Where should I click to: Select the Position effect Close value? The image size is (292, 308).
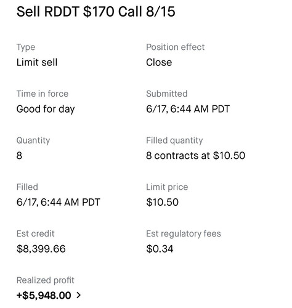coord(159,62)
